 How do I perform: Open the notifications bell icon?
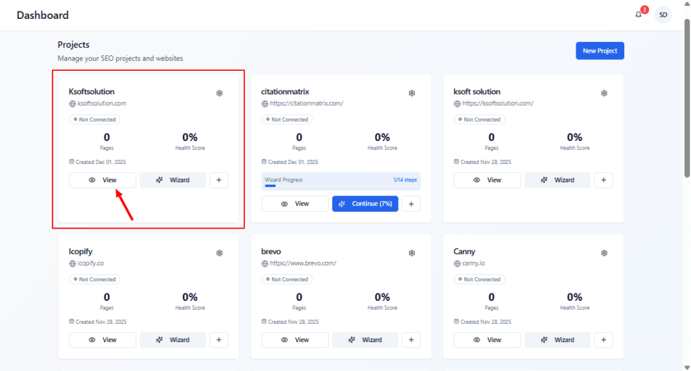pyautogui.click(x=638, y=15)
